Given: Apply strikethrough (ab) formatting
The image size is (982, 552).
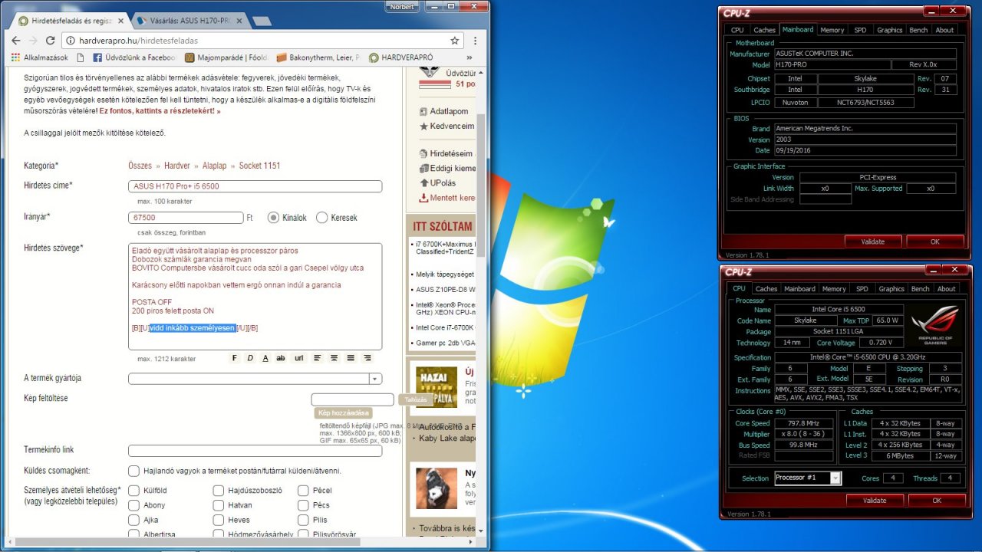Looking at the screenshot, I should tap(281, 358).
